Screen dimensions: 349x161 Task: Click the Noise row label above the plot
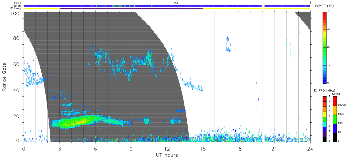click(17, 6)
